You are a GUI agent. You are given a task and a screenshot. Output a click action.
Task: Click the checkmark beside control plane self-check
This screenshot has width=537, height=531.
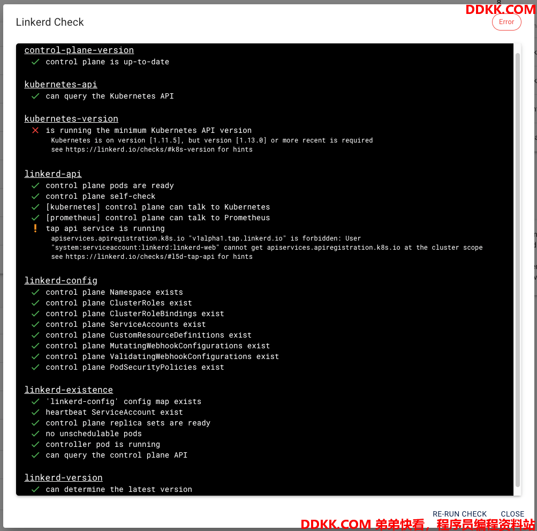pyautogui.click(x=35, y=196)
